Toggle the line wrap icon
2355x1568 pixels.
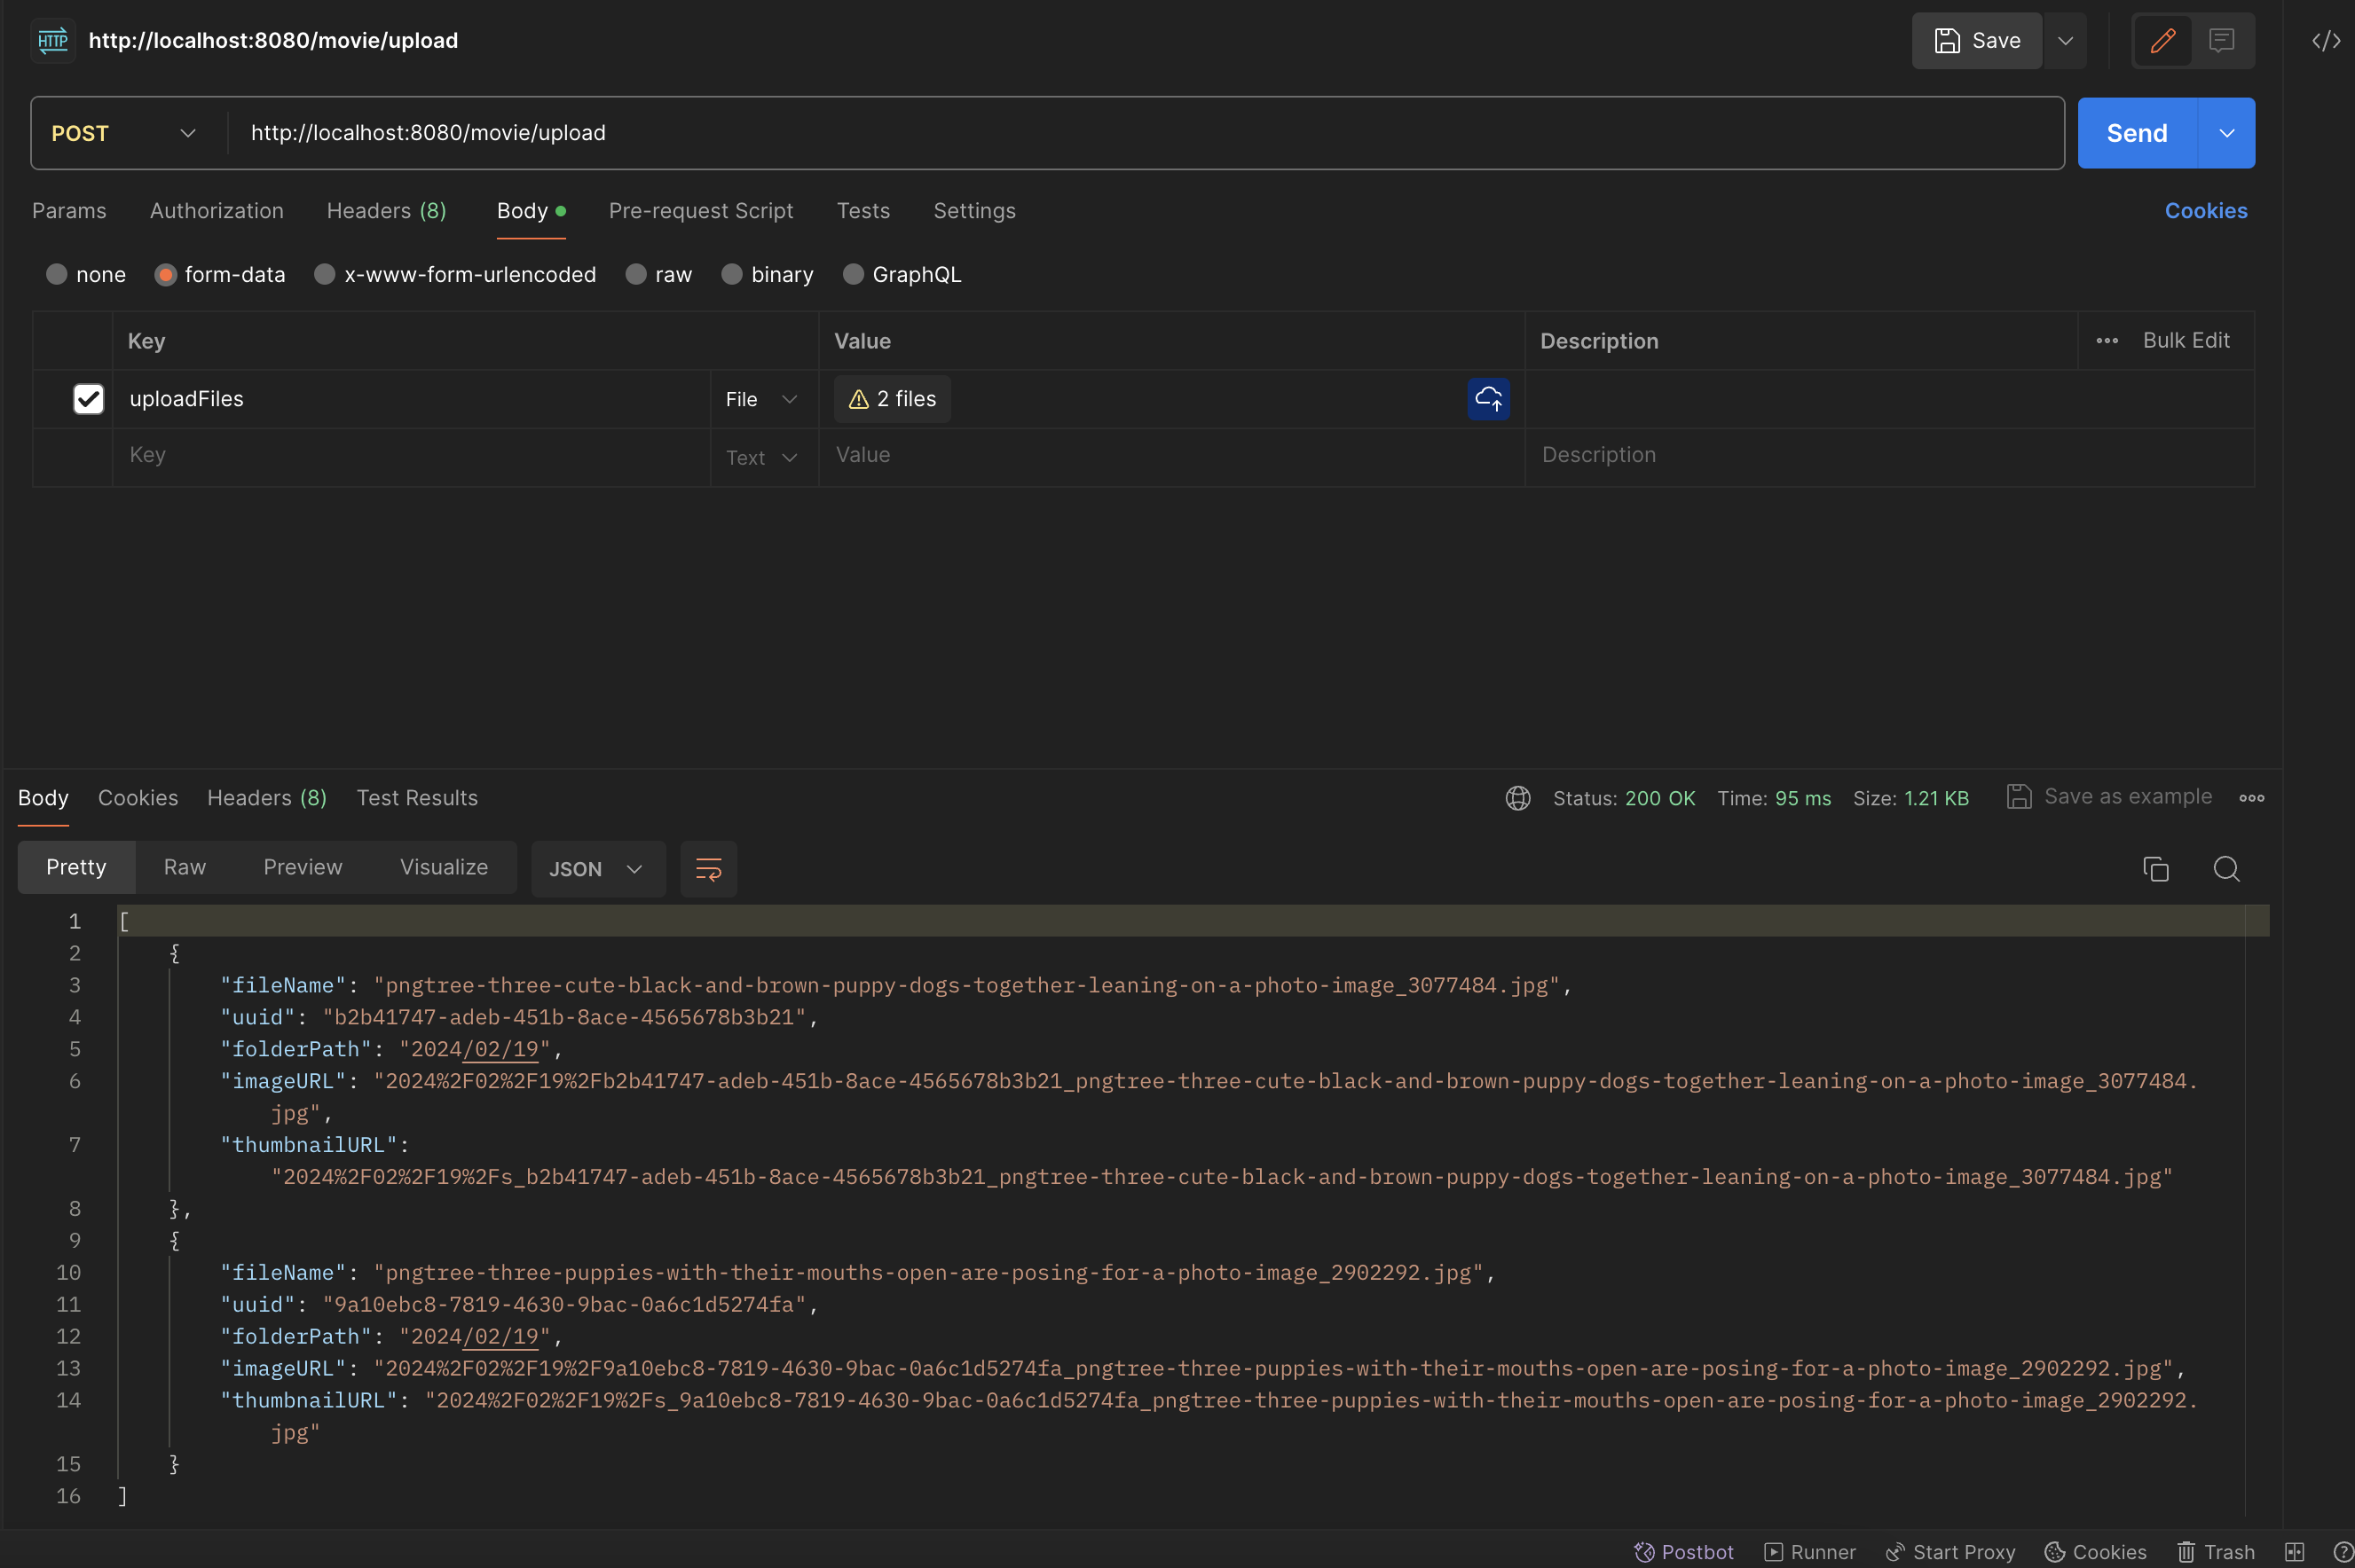(x=708, y=869)
